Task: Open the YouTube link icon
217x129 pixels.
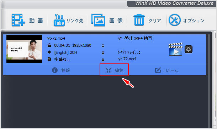Action: click(x=59, y=20)
